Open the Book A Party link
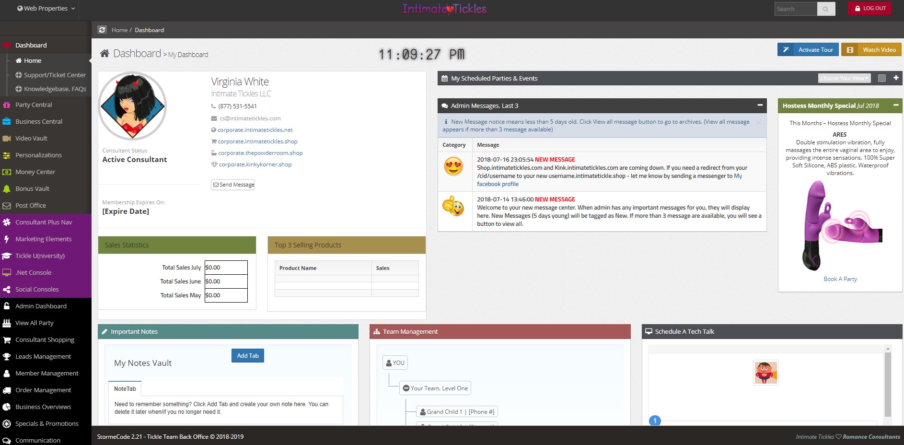 (x=840, y=279)
